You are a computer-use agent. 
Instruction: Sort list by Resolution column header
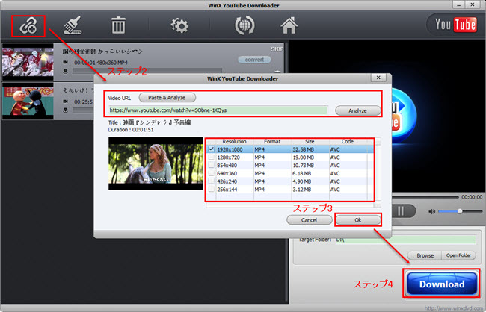(235, 142)
